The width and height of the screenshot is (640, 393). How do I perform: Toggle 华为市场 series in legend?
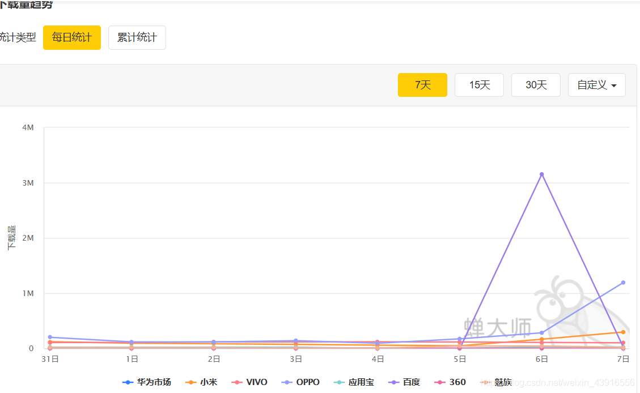pos(146,382)
